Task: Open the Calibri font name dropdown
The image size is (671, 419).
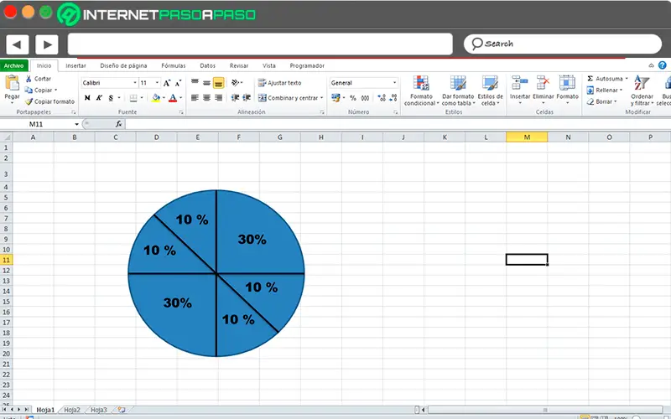Action: [x=135, y=83]
